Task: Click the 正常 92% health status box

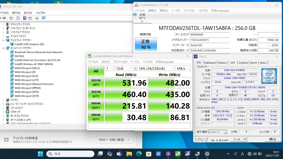Action: 146,44
